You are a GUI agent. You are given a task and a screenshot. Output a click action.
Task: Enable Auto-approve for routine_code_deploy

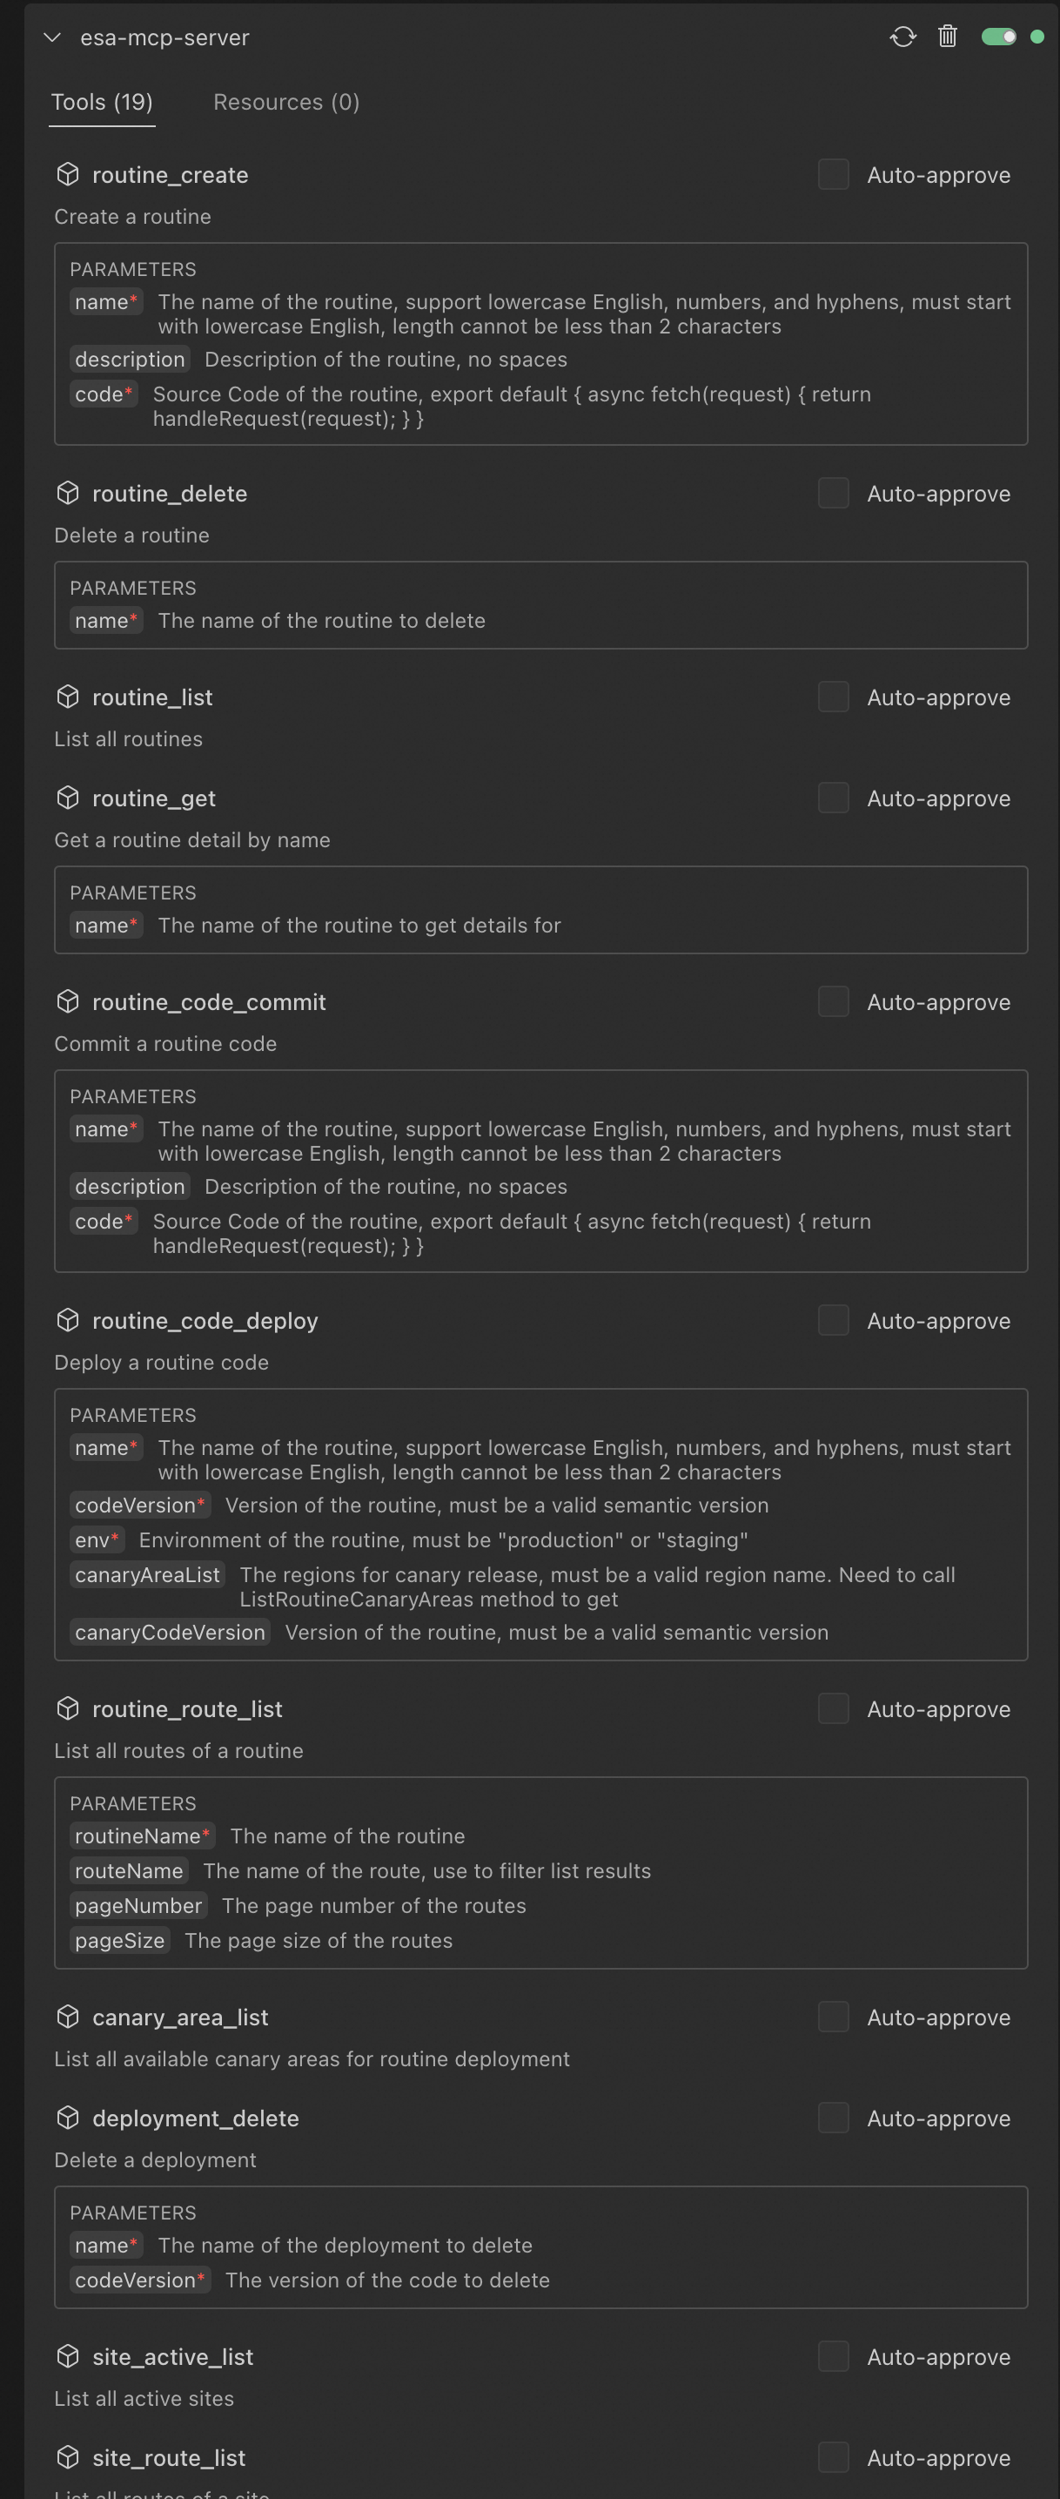pos(833,1320)
